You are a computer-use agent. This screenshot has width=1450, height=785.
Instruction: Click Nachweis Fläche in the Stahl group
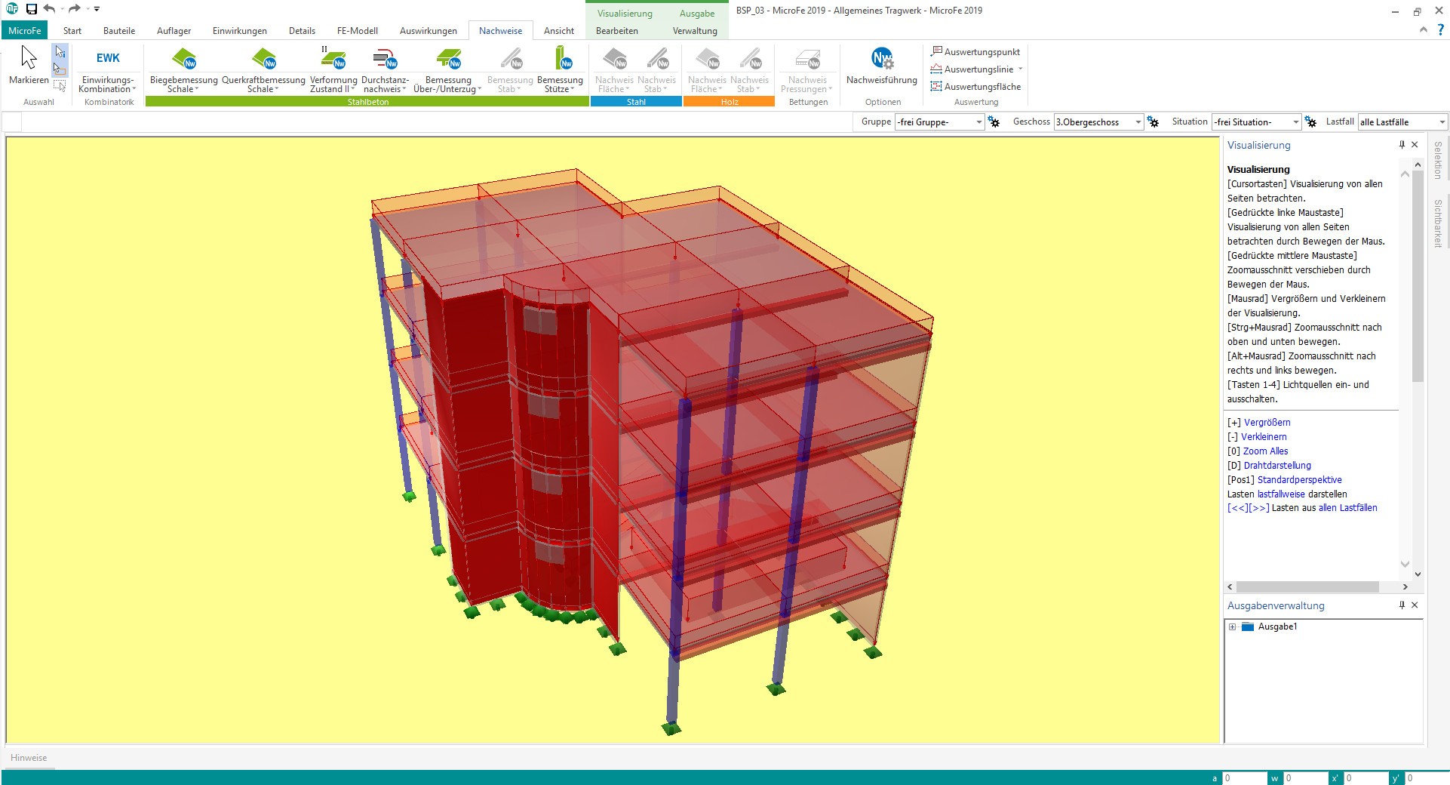click(x=614, y=69)
